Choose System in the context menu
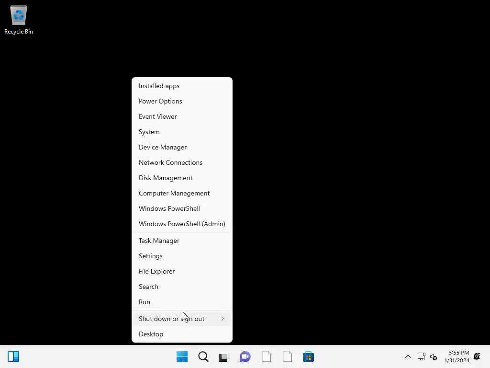 coord(182,132)
